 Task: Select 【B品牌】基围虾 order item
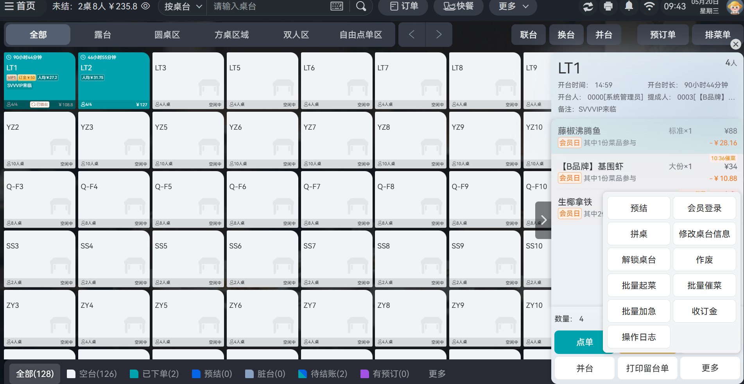click(647, 172)
